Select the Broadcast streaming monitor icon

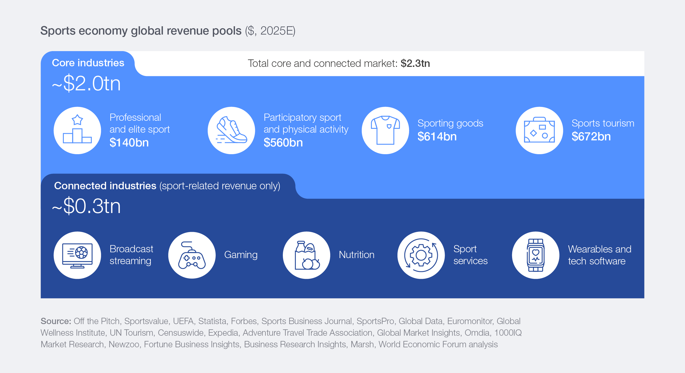77,255
